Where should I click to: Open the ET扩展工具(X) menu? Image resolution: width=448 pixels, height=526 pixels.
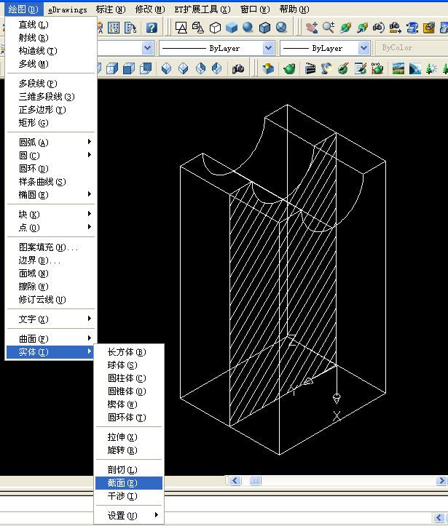point(203,9)
